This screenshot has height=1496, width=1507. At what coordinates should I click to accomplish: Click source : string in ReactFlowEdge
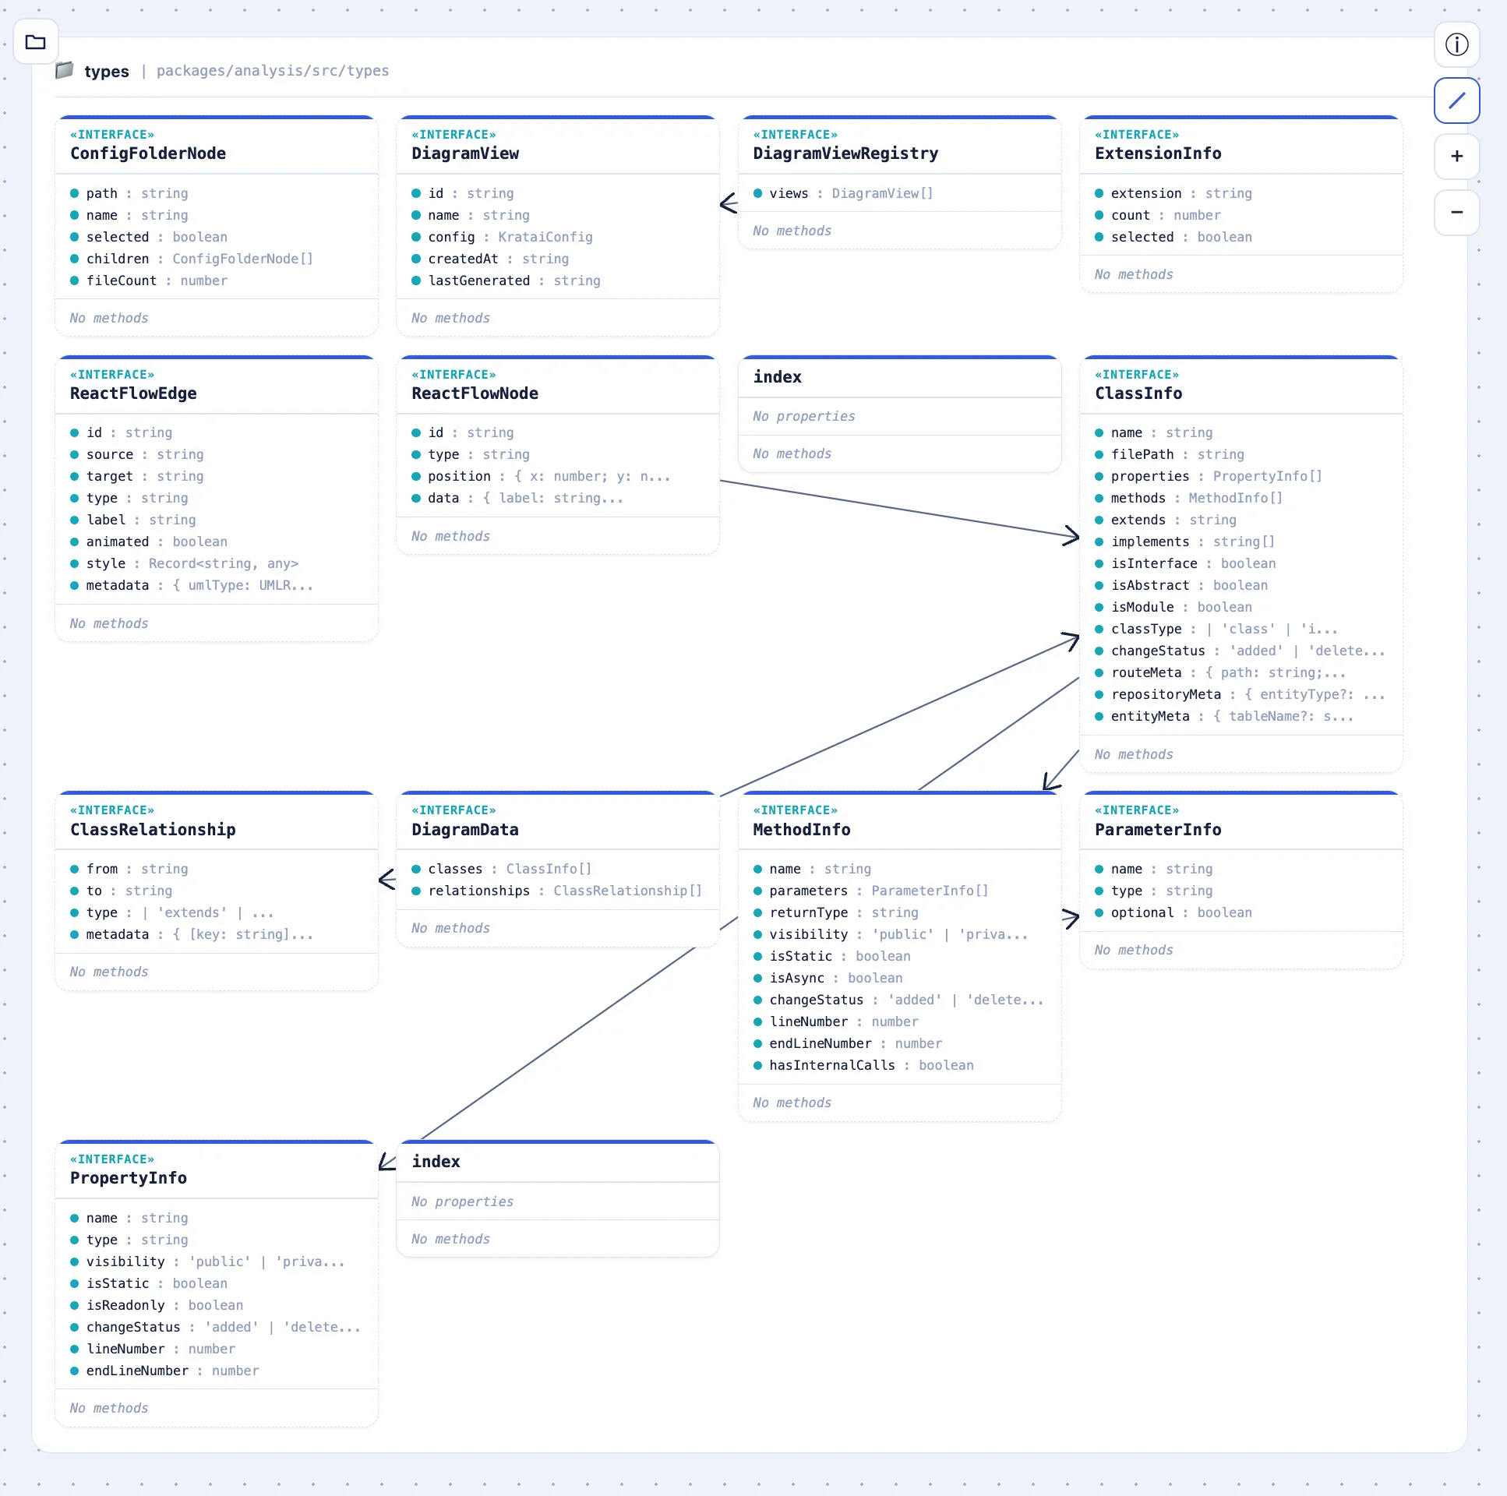137,454
